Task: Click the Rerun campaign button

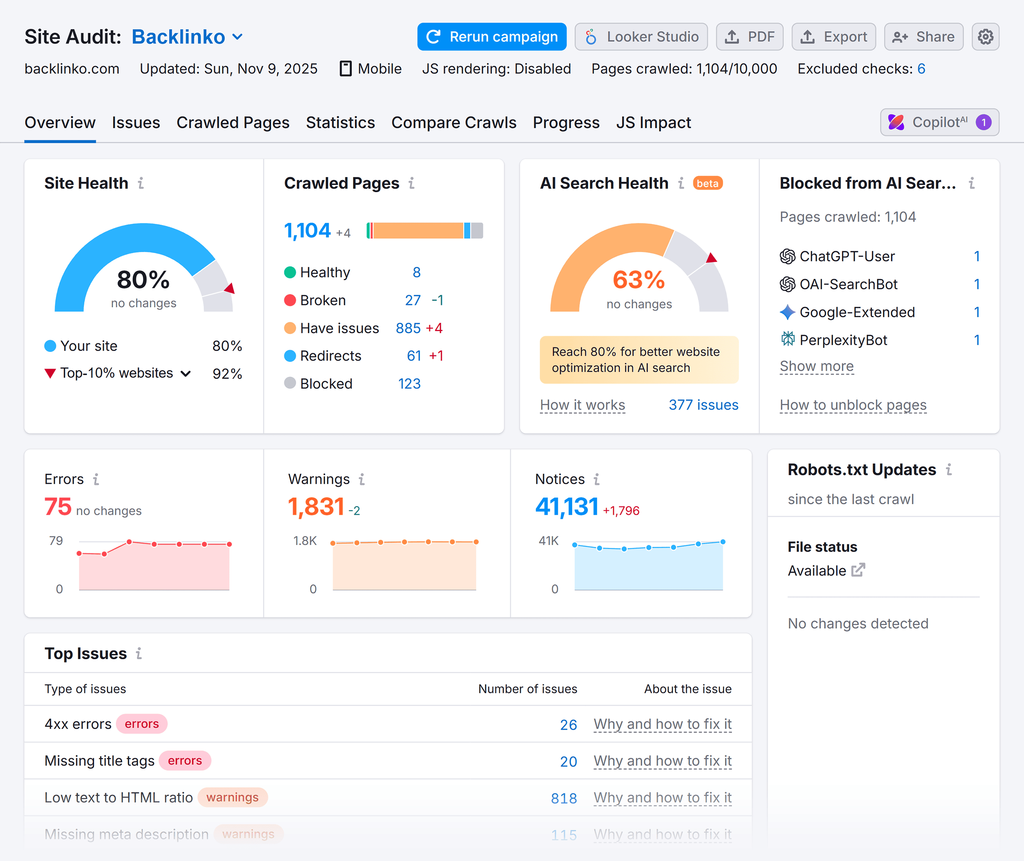Action: click(491, 36)
